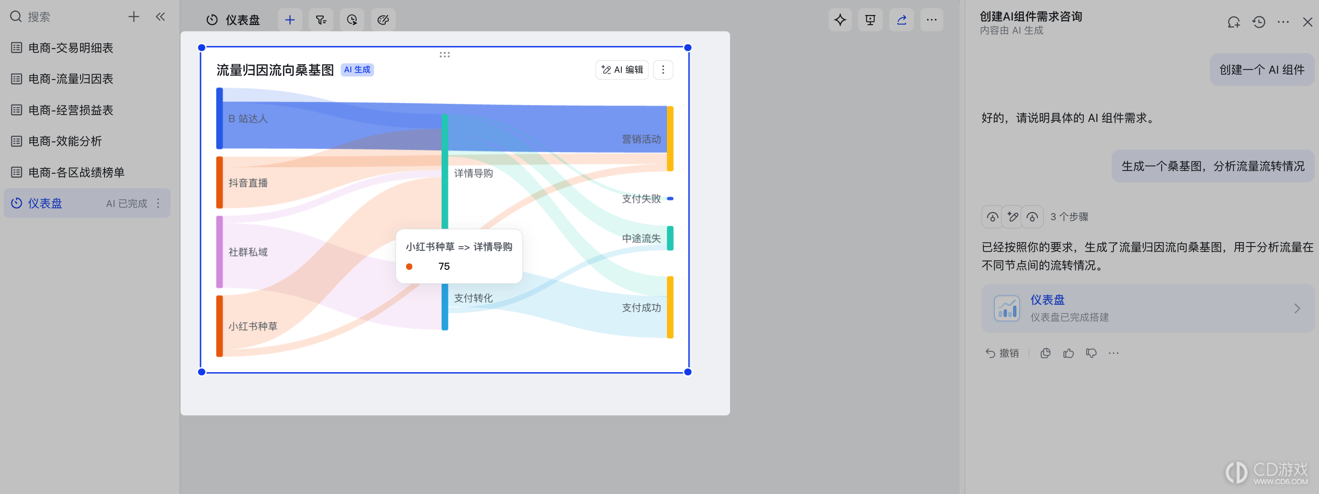Click the 支付成功 node label
Image resolution: width=1319 pixels, height=494 pixels.
[641, 307]
